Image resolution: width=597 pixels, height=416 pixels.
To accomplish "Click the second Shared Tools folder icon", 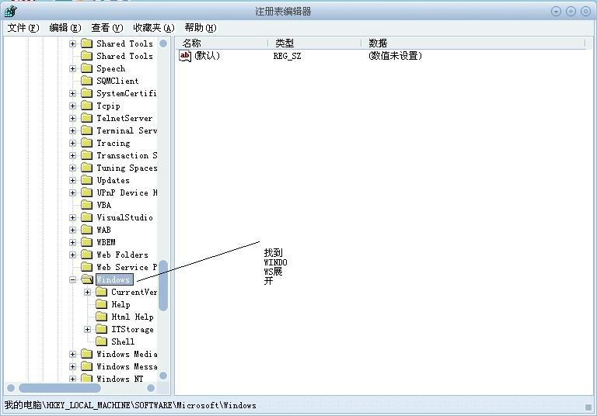I will [x=87, y=56].
